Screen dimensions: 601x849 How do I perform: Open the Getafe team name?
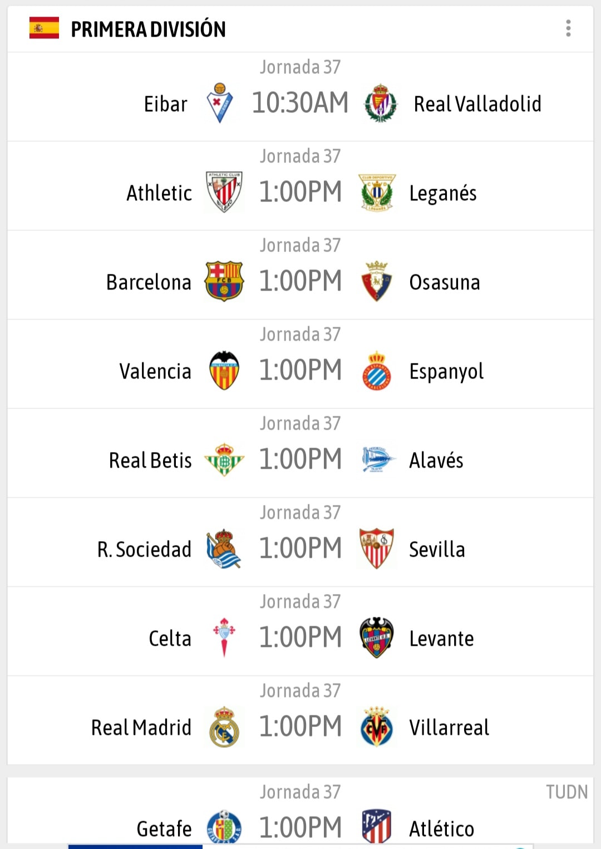point(164,829)
